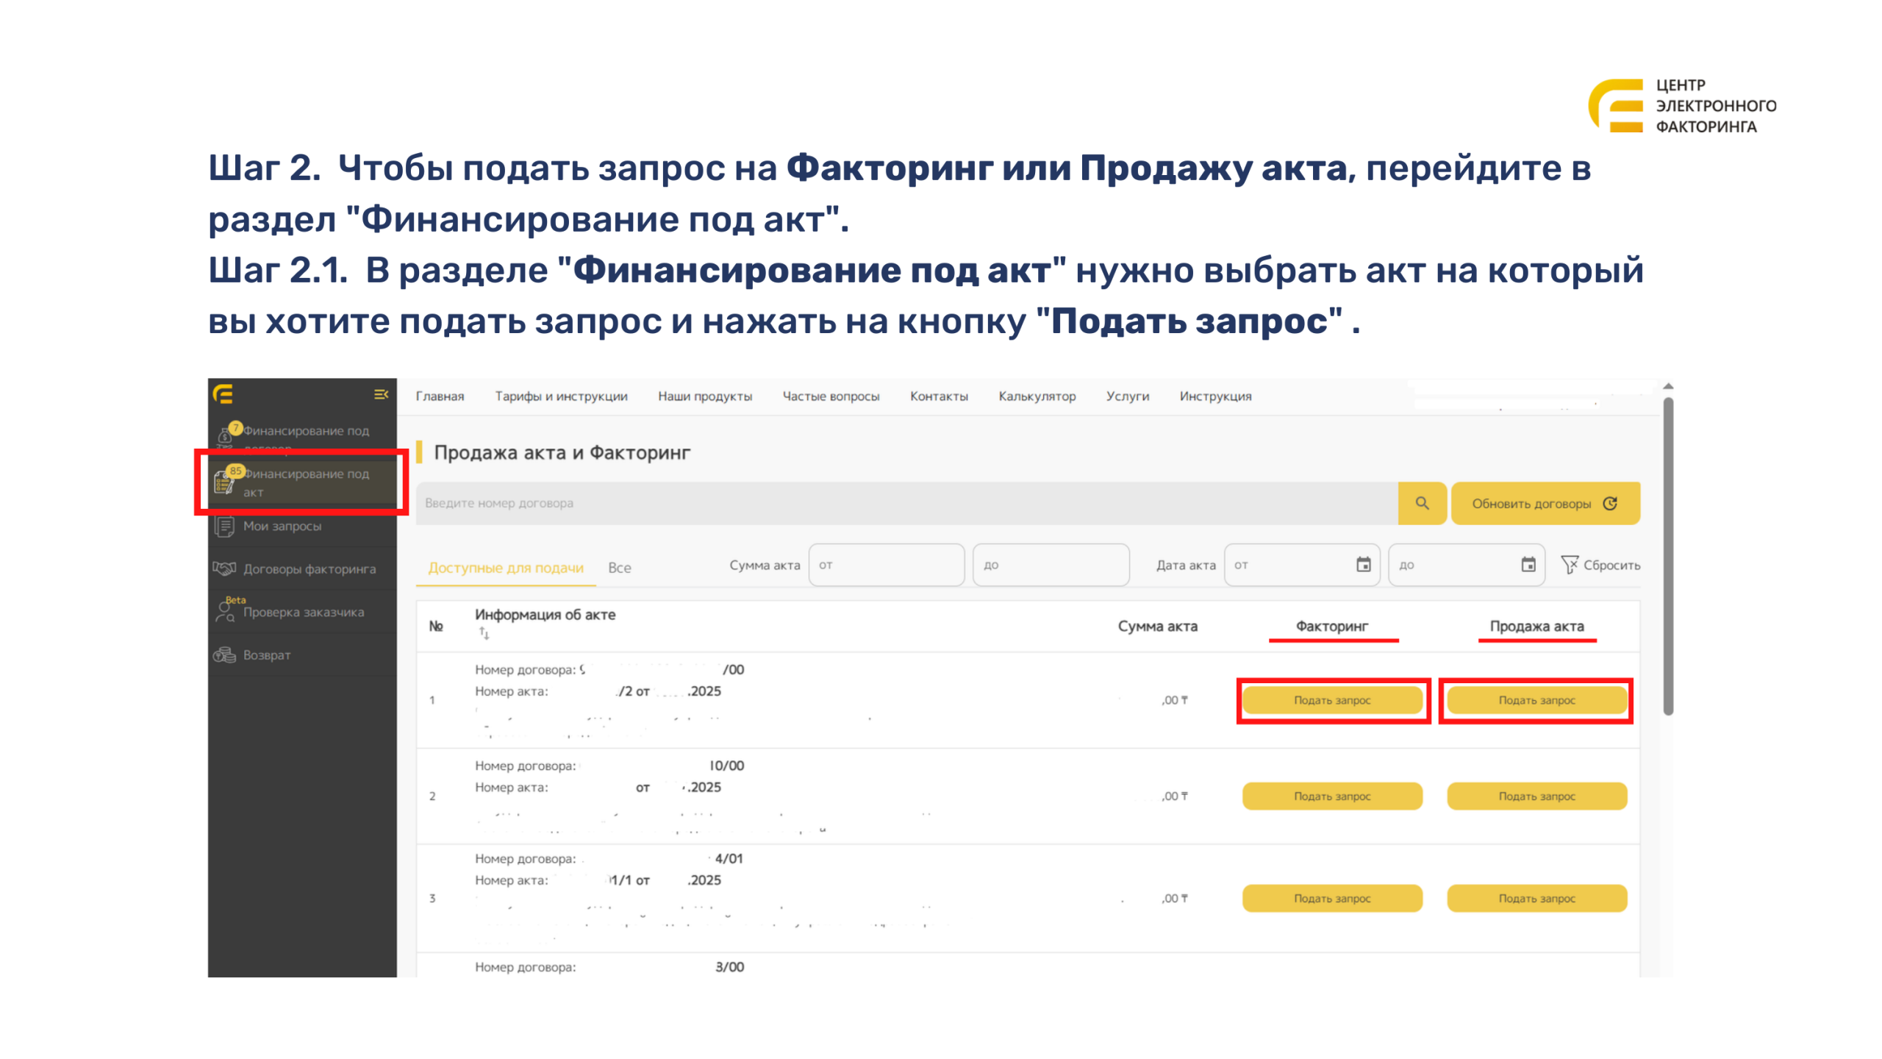1882x1059 pixels.
Task: Open Услуги menu item
Action: (x=1127, y=396)
